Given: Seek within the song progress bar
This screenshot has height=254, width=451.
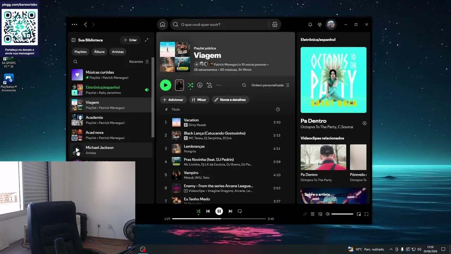Looking at the screenshot, I should tap(219, 219).
